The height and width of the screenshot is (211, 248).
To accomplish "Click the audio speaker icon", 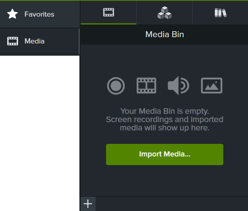I will pos(178,86).
